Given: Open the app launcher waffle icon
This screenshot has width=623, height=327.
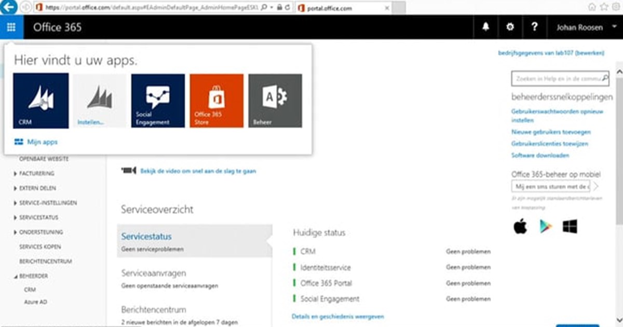Looking at the screenshot, I should tap(11, 28).
